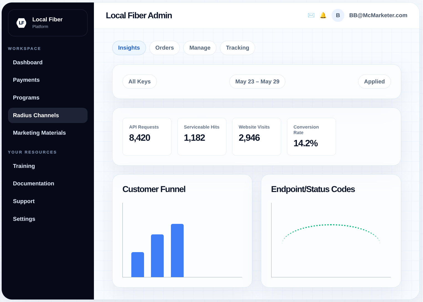The width and height of the screenshot is (423, 302).
Task: Click the Local Fiber LF logo icon
Action: 21,23
